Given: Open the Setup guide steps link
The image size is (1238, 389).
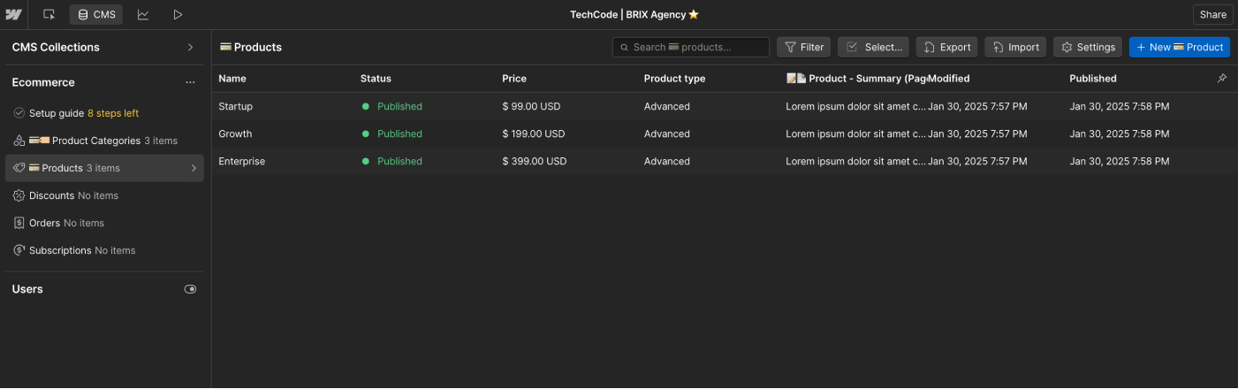Looking at the screenshot, I should pos(112,113).
